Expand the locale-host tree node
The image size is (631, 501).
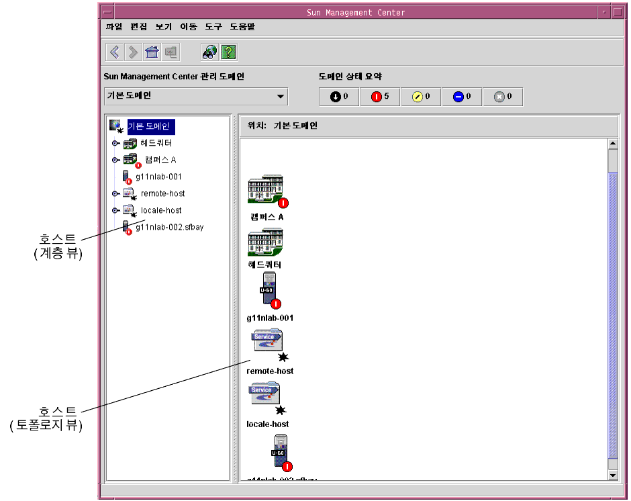click(115, 211)
